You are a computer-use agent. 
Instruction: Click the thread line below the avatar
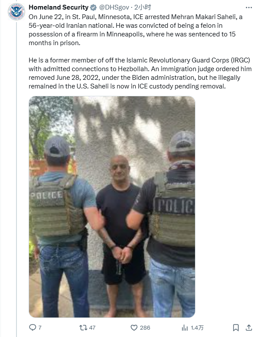pyautogui.click(x=16, y=178)
